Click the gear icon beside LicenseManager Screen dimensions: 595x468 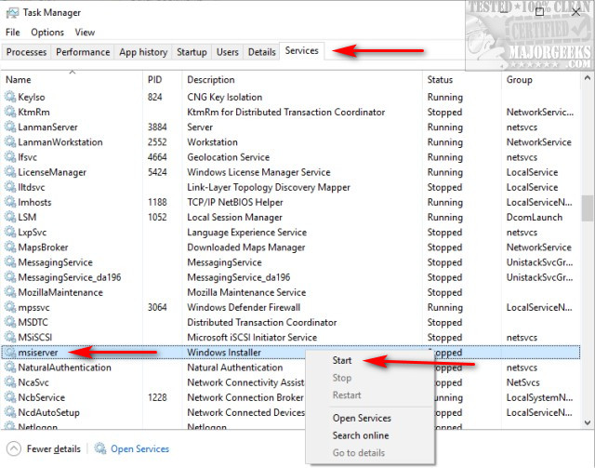[x=10, y=172]
